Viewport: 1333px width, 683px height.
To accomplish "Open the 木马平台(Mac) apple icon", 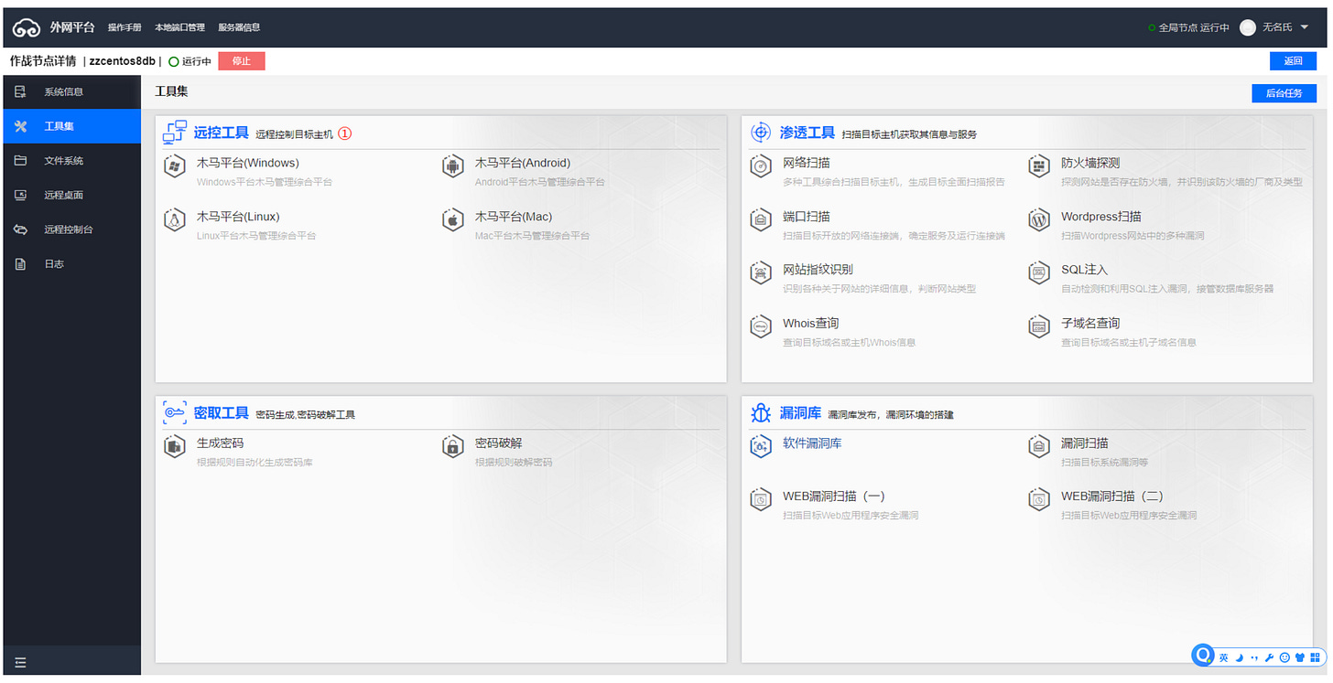I will pyautogui.click(x=452, y=220).
